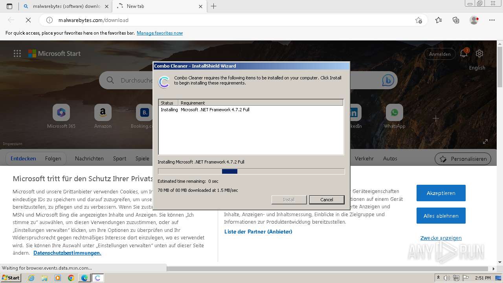Add a new quick link shortcut

(436, 118)
